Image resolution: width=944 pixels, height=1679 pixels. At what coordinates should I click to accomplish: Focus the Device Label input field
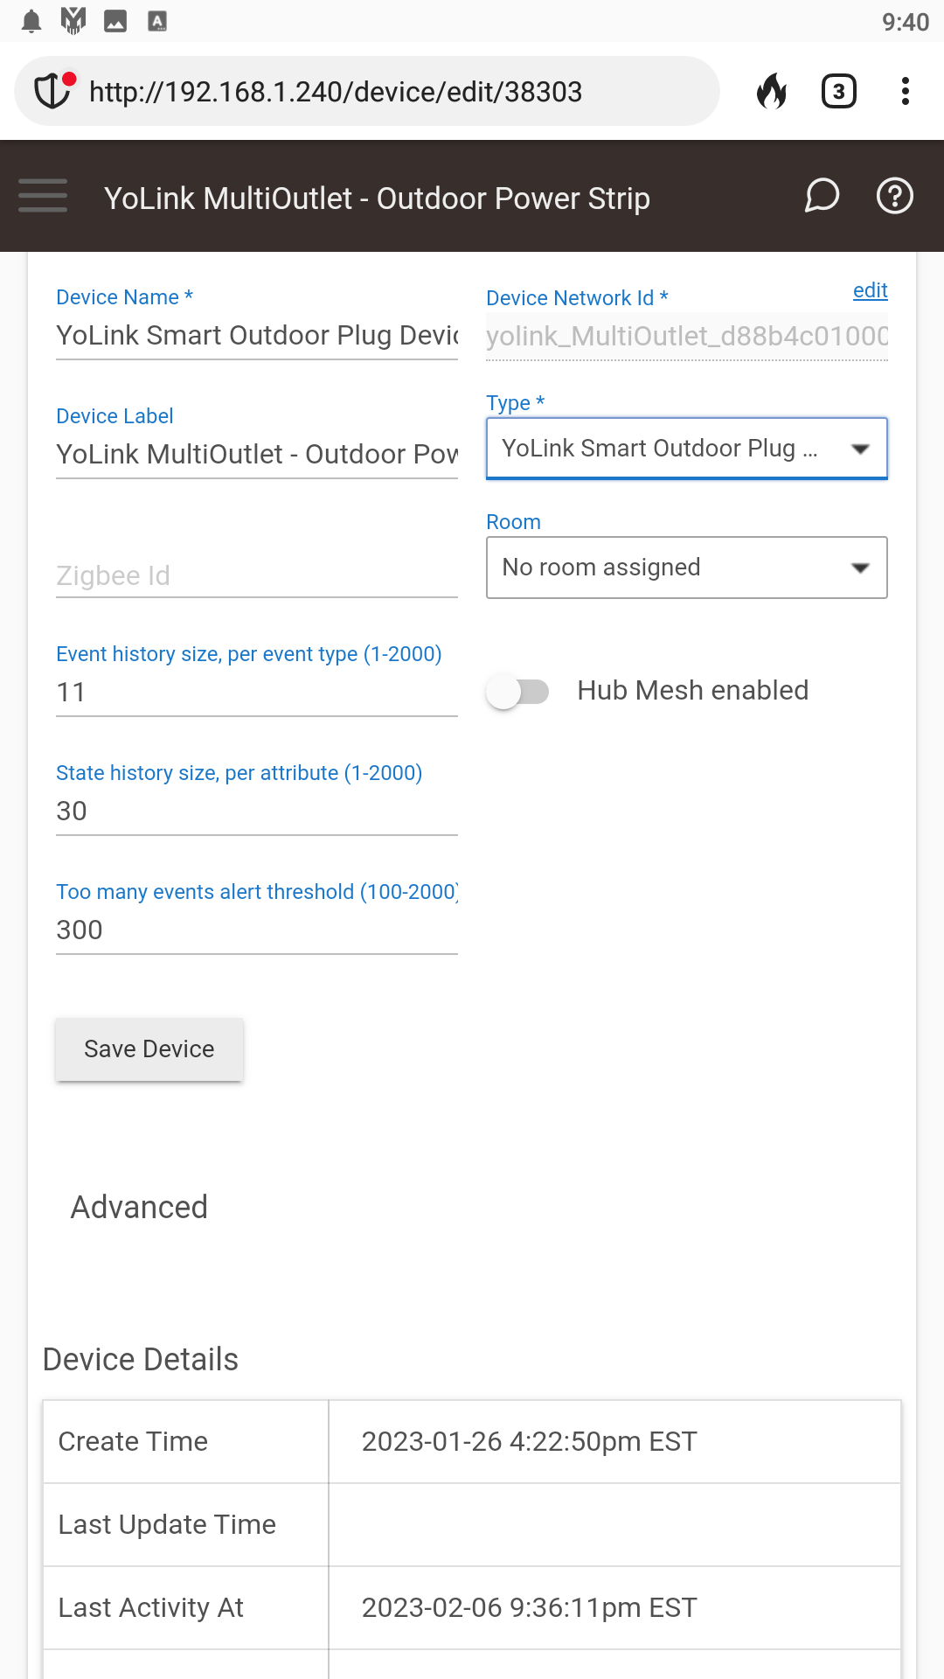coord(257,455)
